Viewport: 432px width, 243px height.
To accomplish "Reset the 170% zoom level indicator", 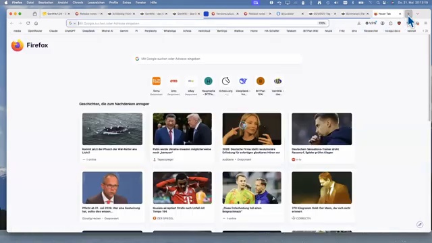I will click(322, 24).
